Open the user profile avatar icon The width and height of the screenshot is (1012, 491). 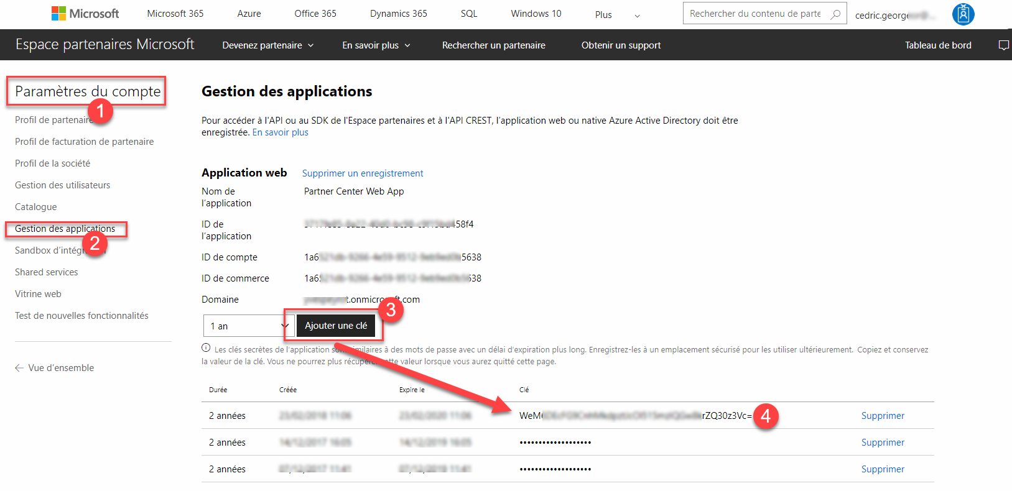[x=963, y=14]
